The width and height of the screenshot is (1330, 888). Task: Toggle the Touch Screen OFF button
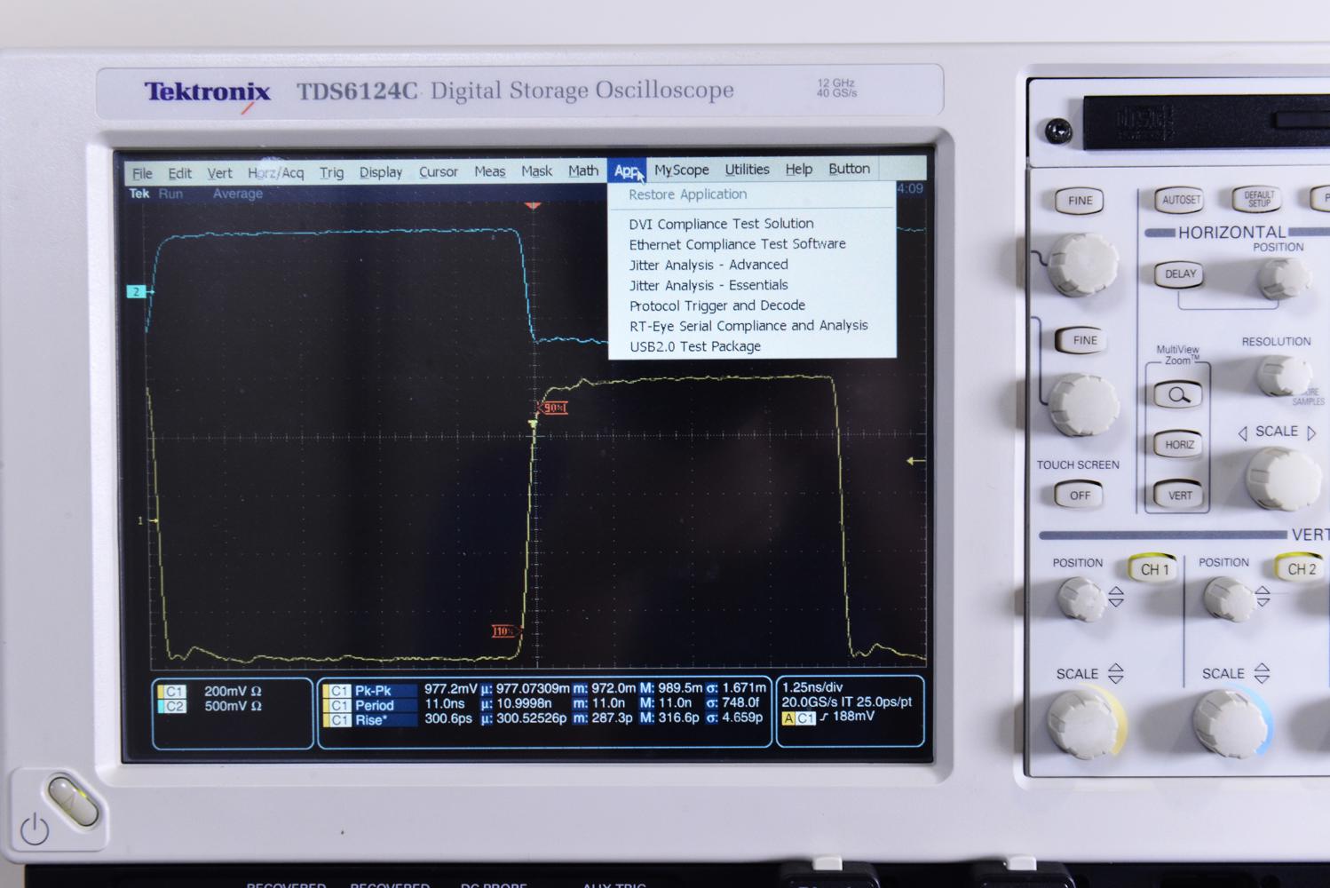[x=1077, y=496]
